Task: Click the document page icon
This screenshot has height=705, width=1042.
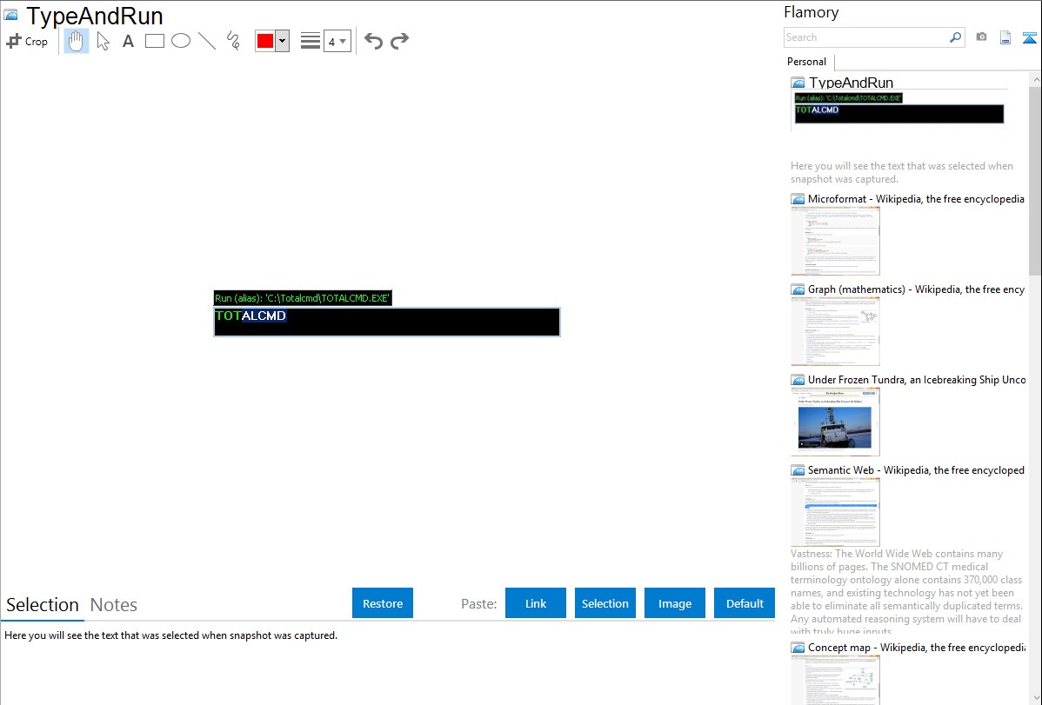Action: [x=1005, y=37]
